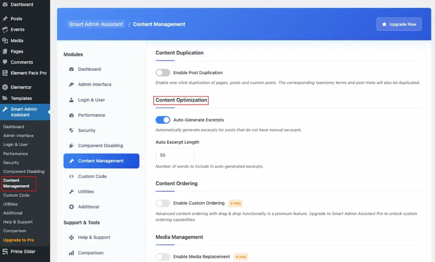The width and height of the screenshot is (435, 262).
Task: Open Utilities submenu link
Action: click(x=10, y=204)
